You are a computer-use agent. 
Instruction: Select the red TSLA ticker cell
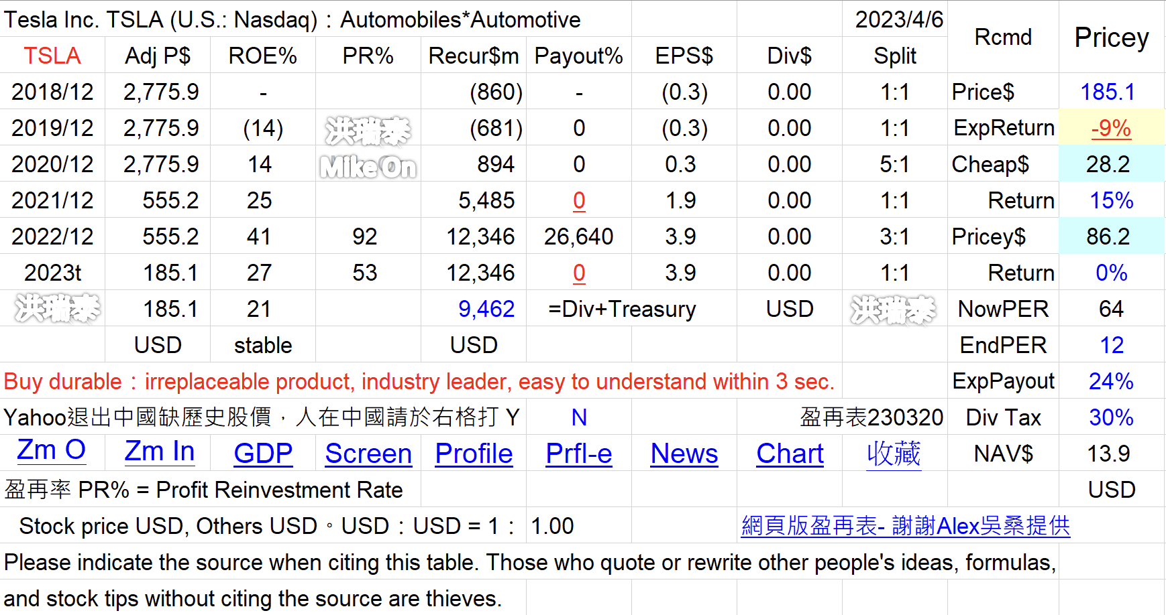tap(52, 56)
